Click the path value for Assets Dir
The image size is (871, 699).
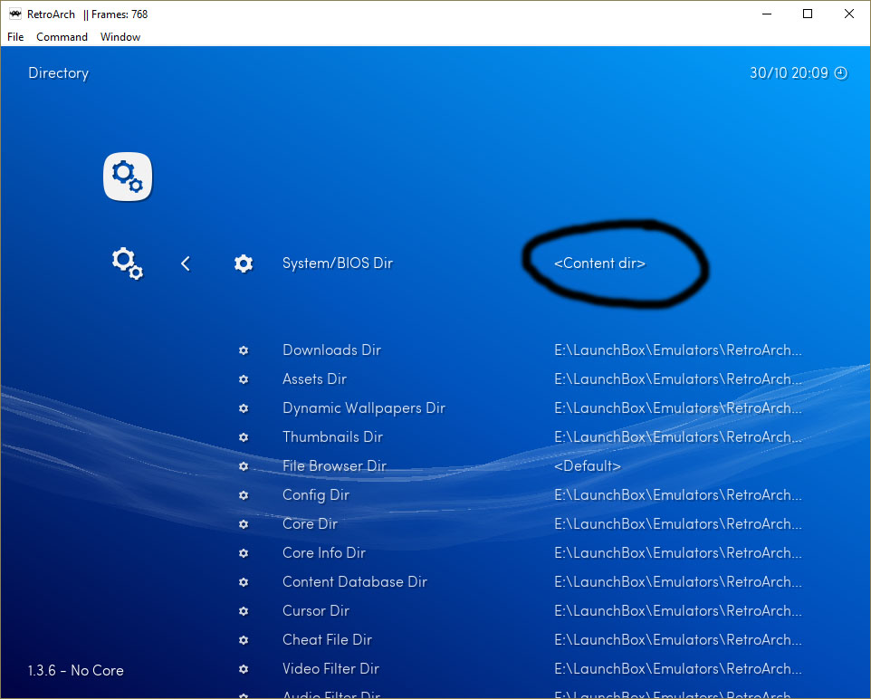(x=677, y=379)
